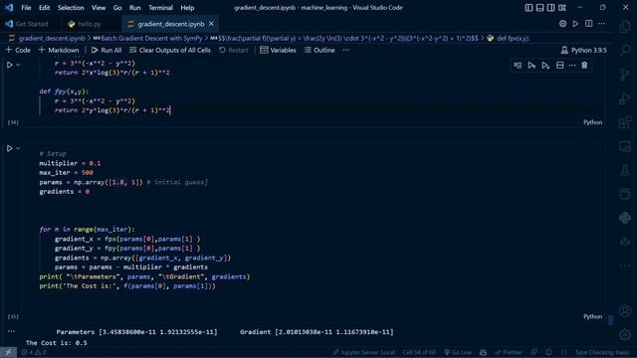This screenshot has width=637, height=358.
Task: Click Jupyter Server: Local status
Action: 363,352
